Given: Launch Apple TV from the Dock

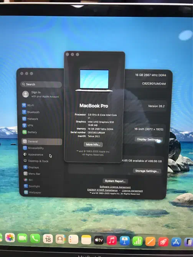Looking at the screenshot, I should 99,240.
